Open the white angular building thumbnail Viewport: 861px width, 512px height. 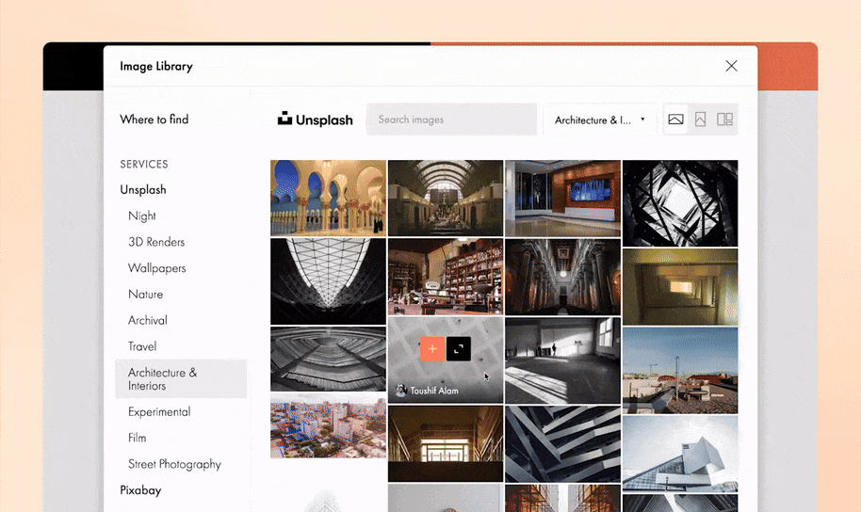click(x=680, y=454)
